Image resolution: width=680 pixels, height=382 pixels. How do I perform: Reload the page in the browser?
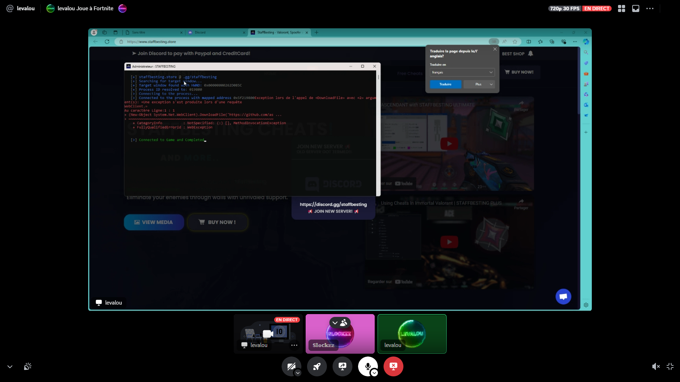(107, 42)
